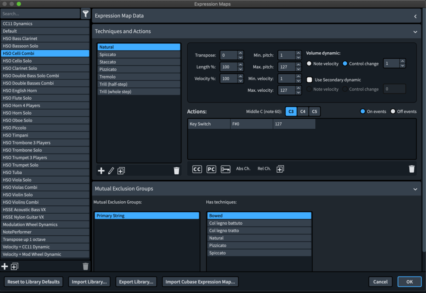
Task: Add a new technique with the plus icon
Action: pos(101,171)
